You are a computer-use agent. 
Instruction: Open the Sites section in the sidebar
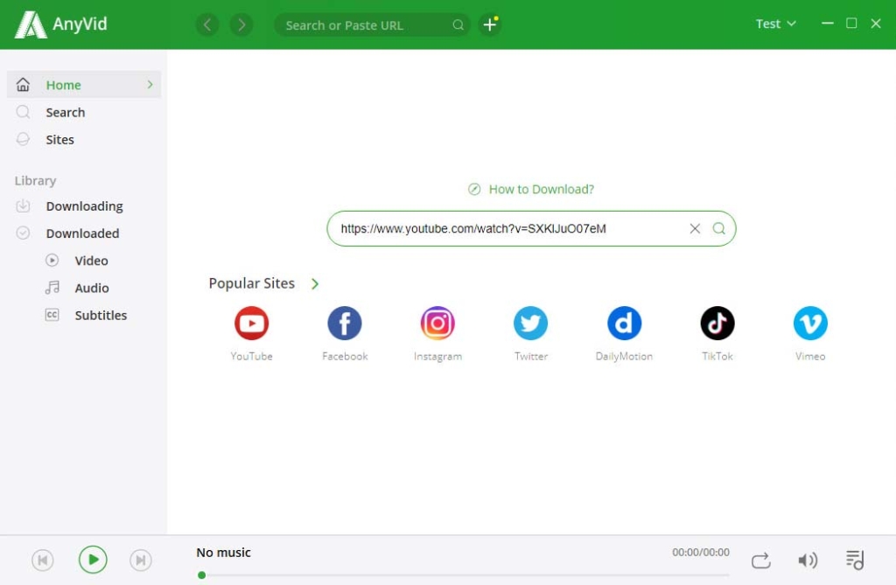tap(59, 140)
